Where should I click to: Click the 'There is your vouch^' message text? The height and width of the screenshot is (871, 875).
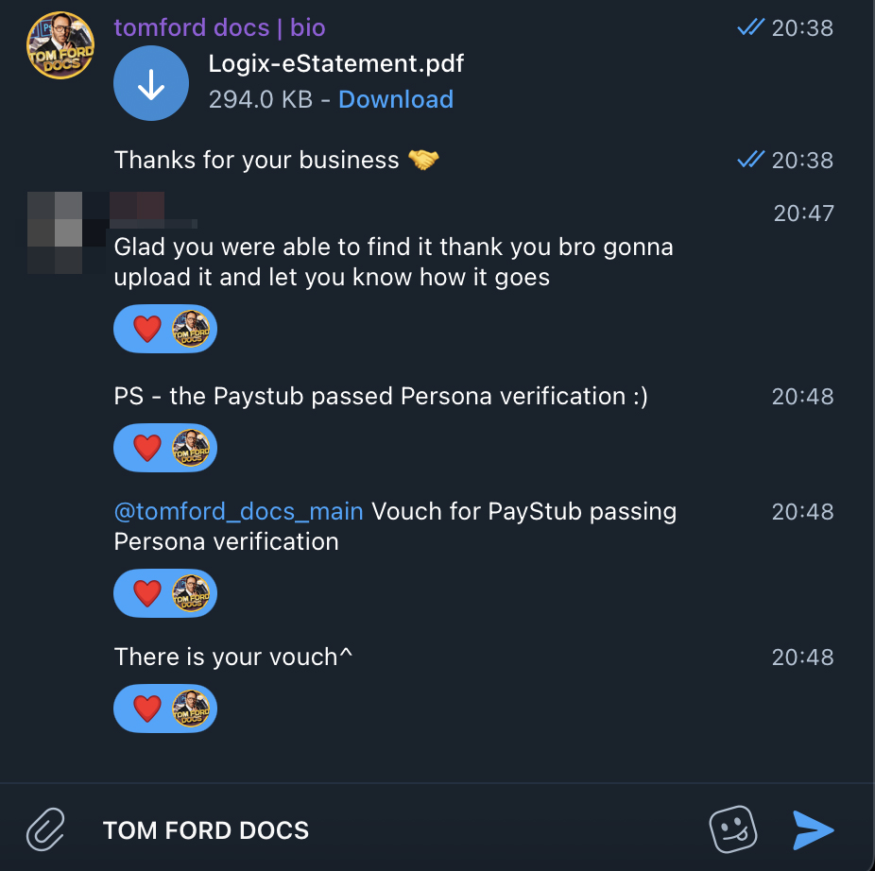click(x=233, y=657)
